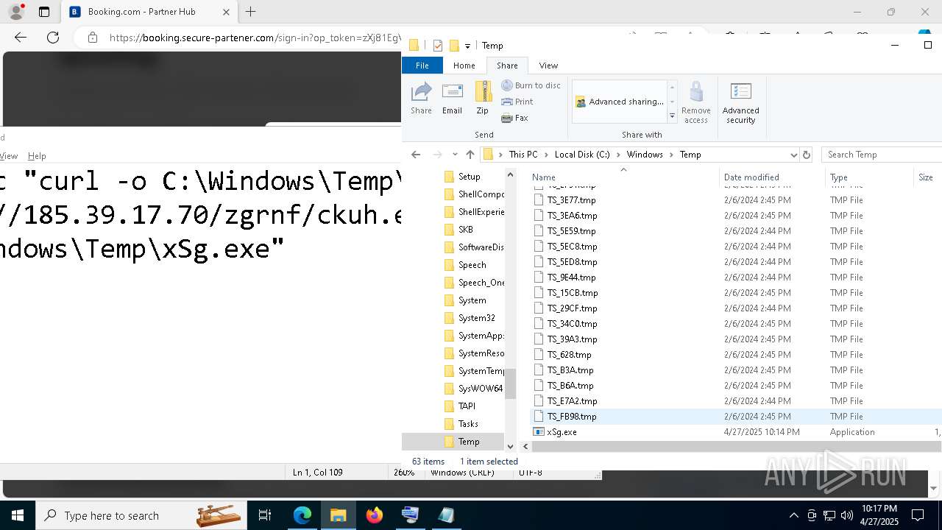Image resolution: width=942 pixels, height=530 pixels.
Task: Switch to the View ribbon tab
Action: tap(548, 66)
